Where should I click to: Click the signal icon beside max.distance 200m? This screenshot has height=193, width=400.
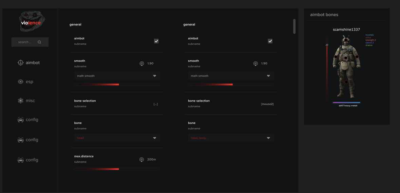[x=141, y=159]
